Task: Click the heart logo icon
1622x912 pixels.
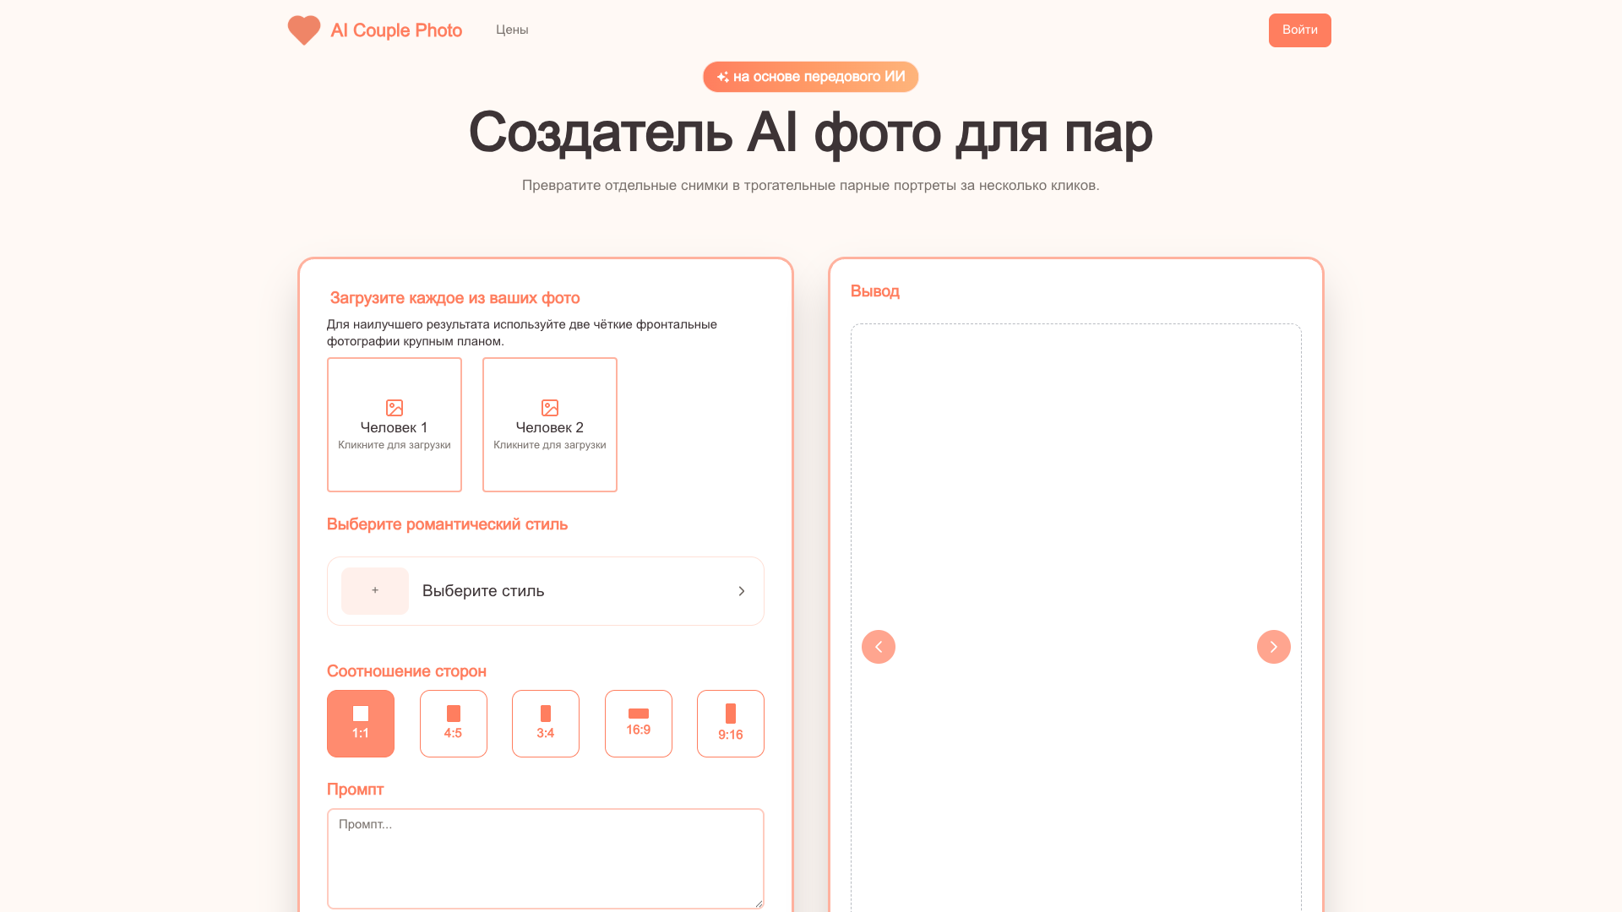Action: [x=304, y=30]
